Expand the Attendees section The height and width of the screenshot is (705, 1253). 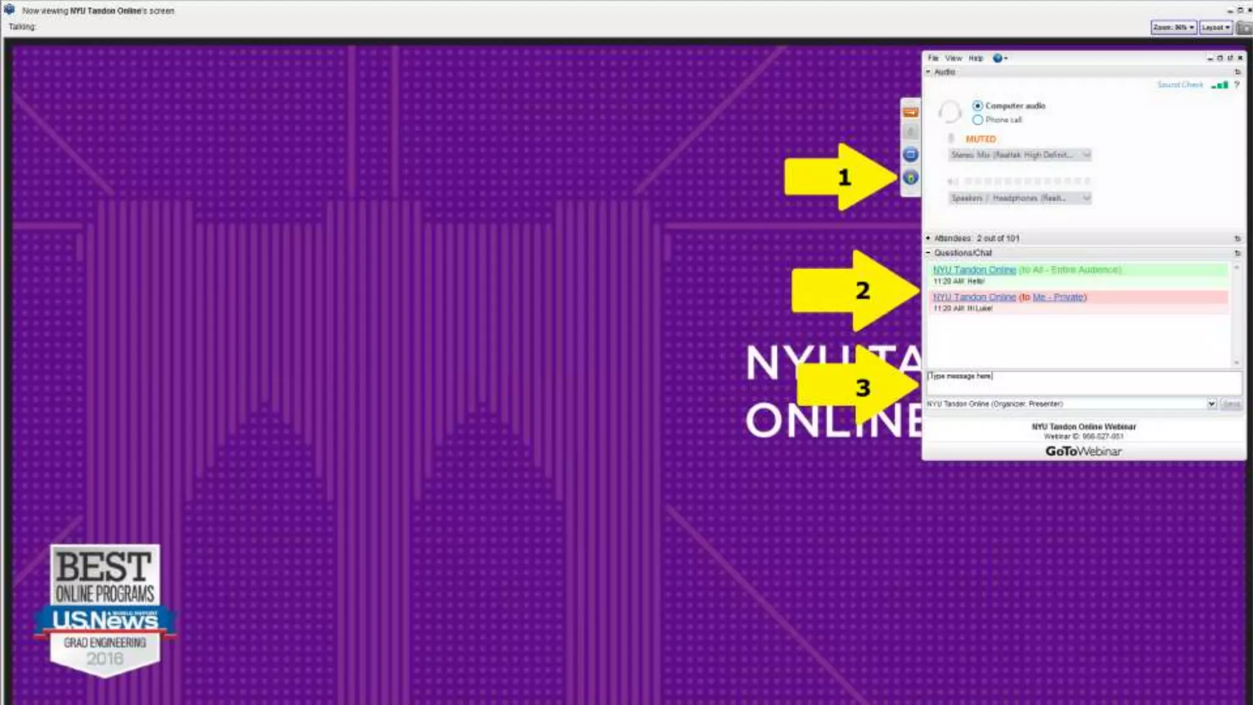tap(928, 238)
